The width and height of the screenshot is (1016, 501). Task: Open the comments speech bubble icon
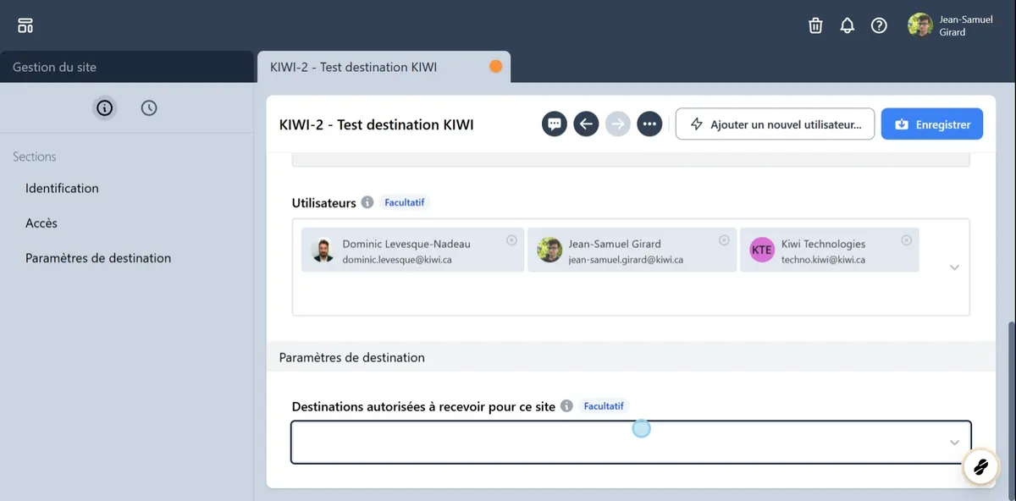(x=554, y=124)
